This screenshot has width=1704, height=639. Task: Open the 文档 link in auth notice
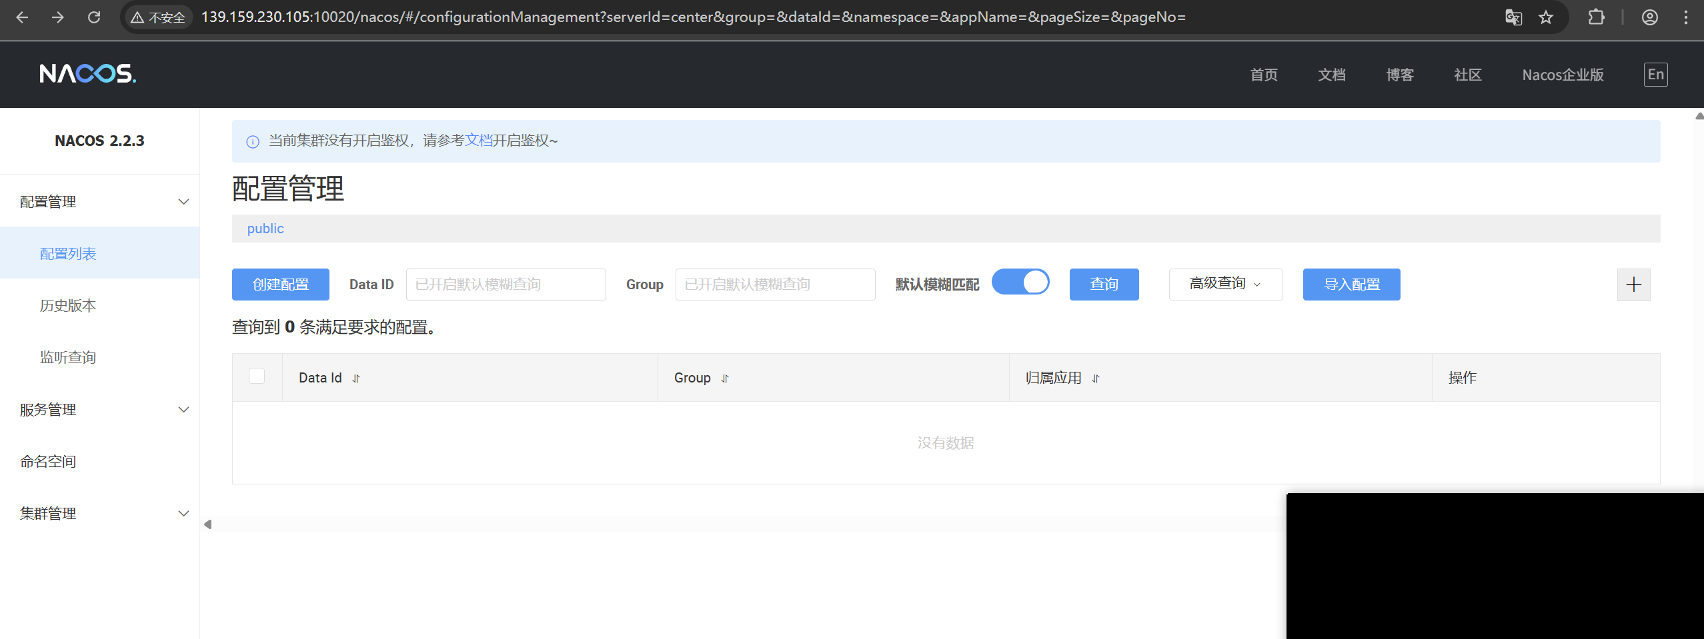(x=478, y=141)
